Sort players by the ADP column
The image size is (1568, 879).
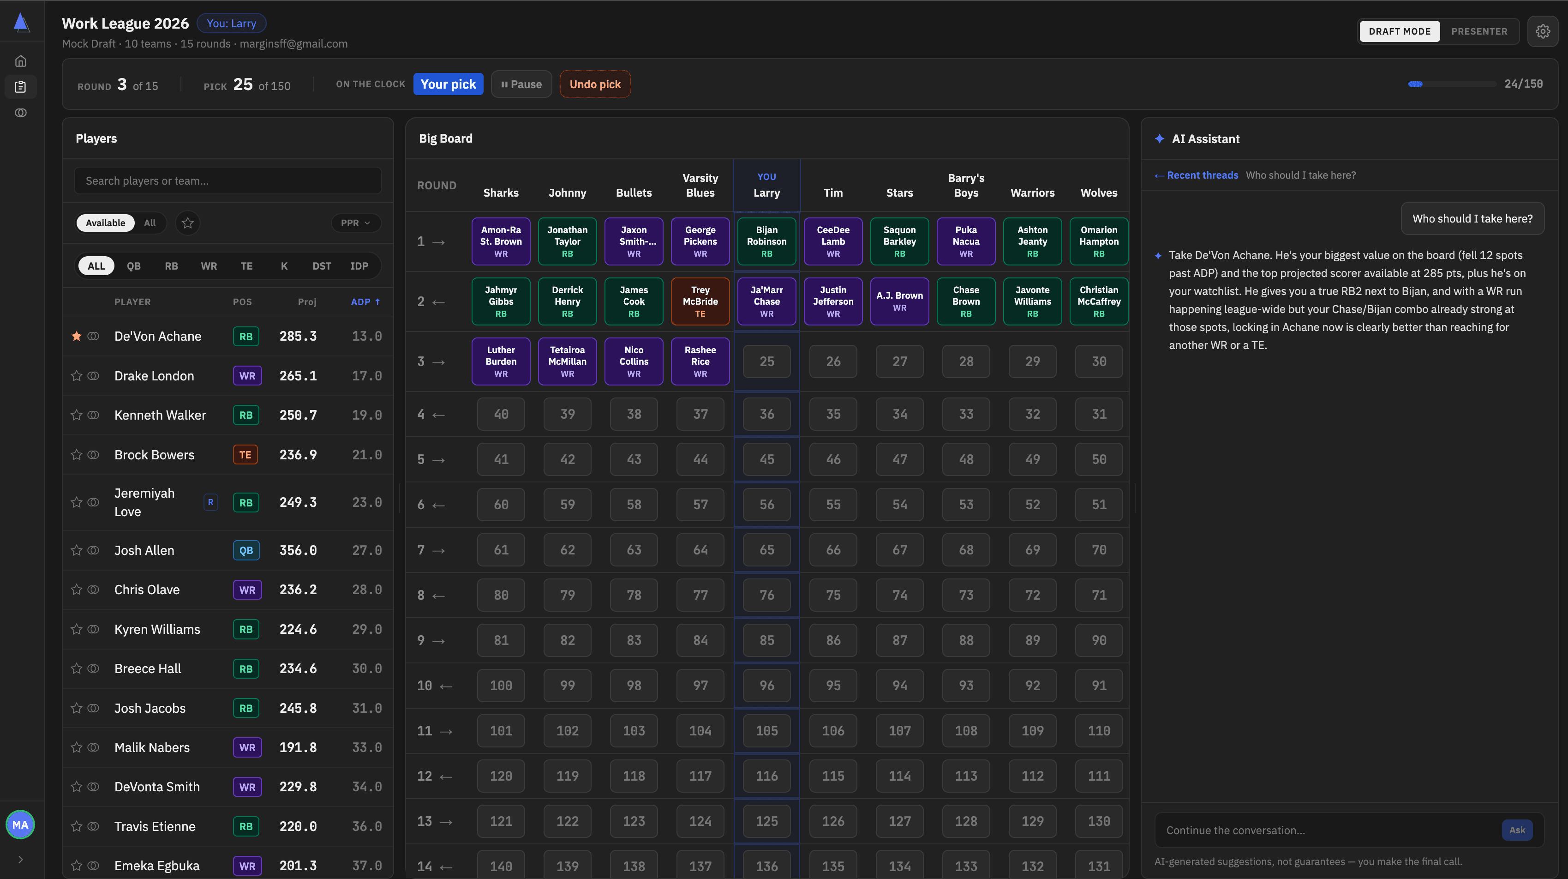click(x=366, y=302)
